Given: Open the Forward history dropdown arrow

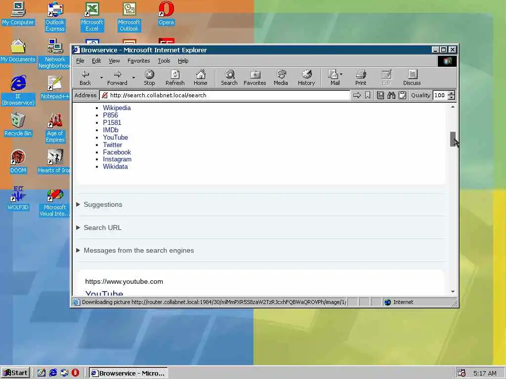Looking at the screenshot, I should pyautogui.click(x=133, y=77).
